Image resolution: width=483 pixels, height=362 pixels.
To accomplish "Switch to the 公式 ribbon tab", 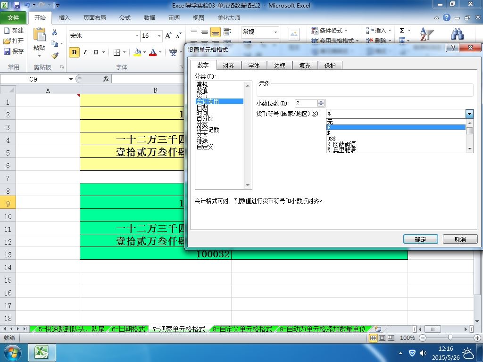I will coord(125,18).
